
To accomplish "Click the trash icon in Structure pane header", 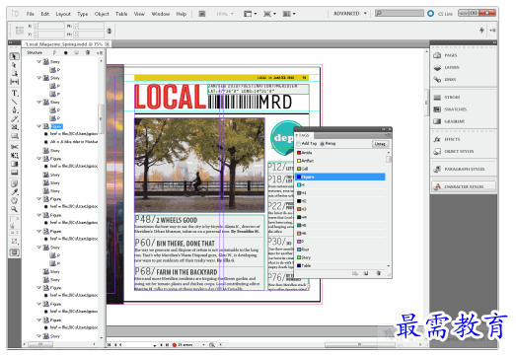I will click(x=88, y=52).
